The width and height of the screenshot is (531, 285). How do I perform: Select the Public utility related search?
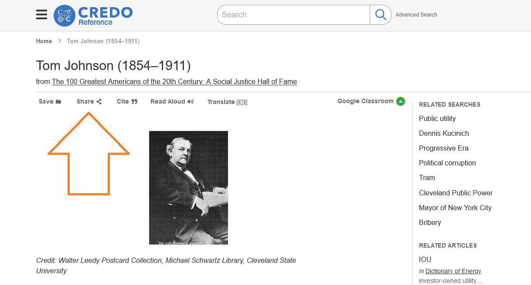[437, 118]
